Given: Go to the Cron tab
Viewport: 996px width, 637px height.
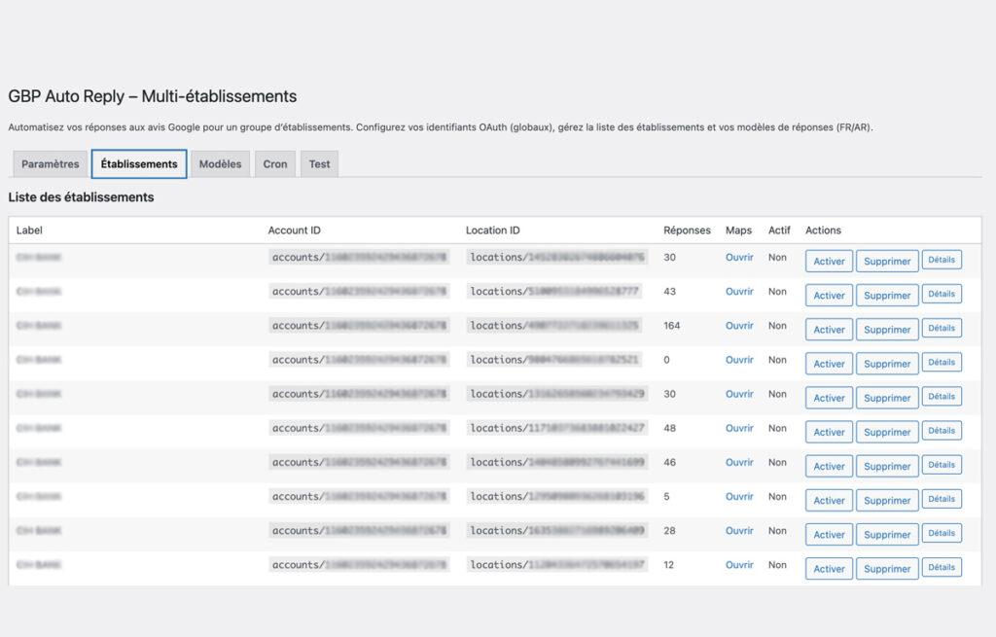Looking at the screenshot, I should point(275,164).
